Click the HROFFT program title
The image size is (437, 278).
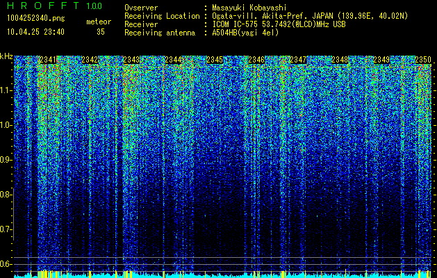click(x=43, y=6)
